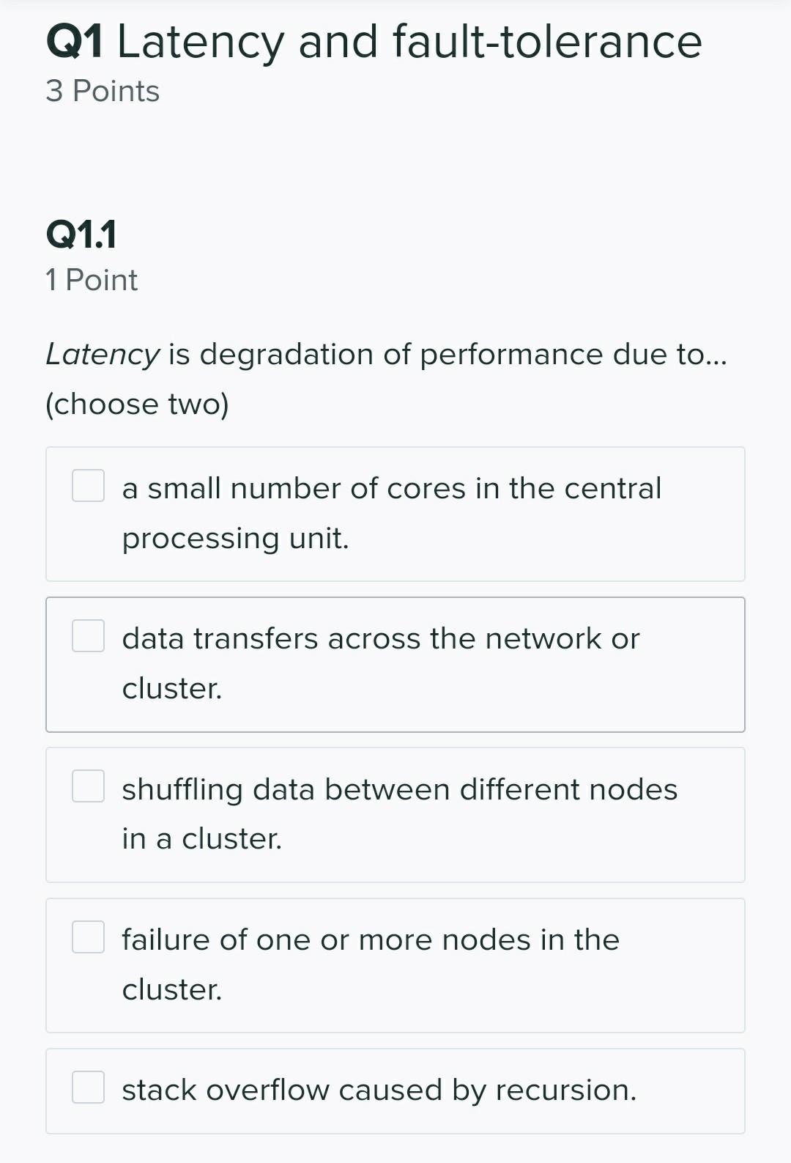Click the highlighted 'data transfers' answer box
The width and height of the screenshot is (791, 1163).
pos(395,663)
